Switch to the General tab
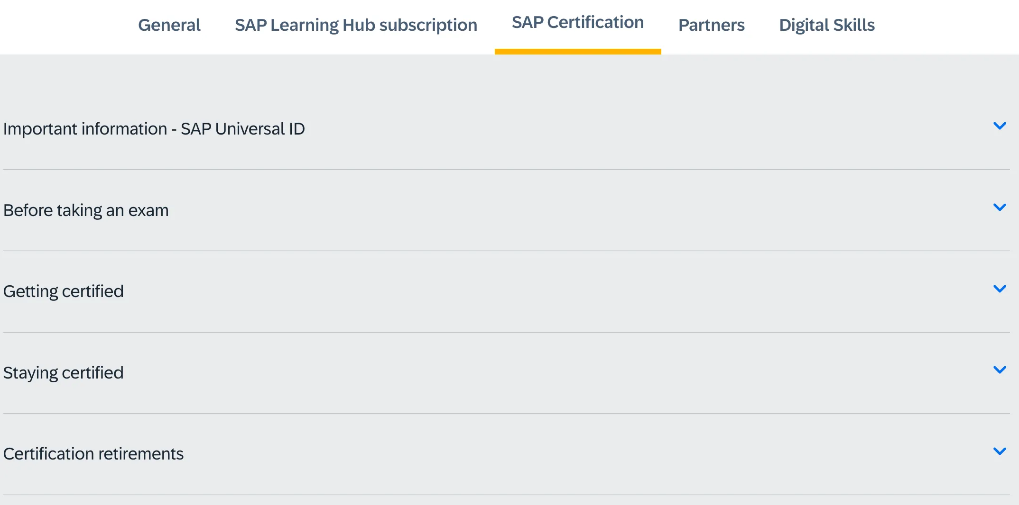Viewport: 1019px width, 505px height. pos(169,25)
